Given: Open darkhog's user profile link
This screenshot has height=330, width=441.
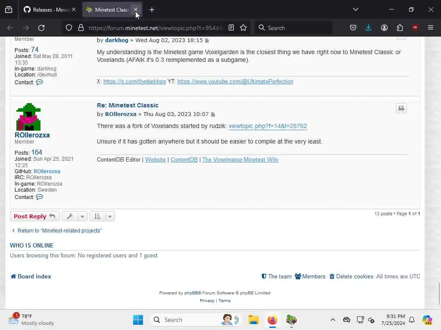Looking at the screenshot, I should coord(116,40).
